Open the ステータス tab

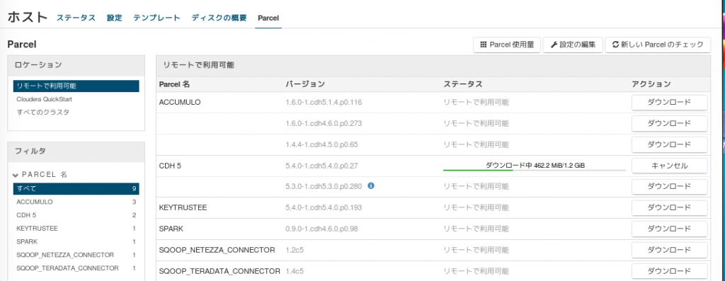pyautogui.click(x=76, y=18)
